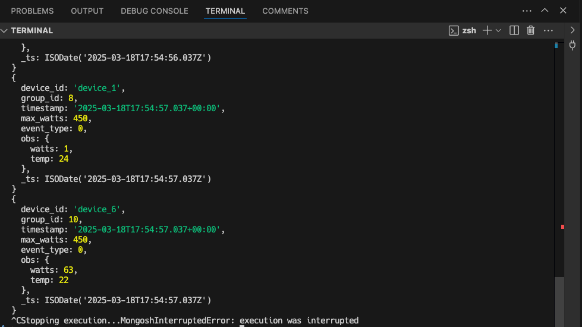Image resolution: width=582 pixels, height=327 pixels.
Task: Split the terminal pane
Action: point(515,30)
